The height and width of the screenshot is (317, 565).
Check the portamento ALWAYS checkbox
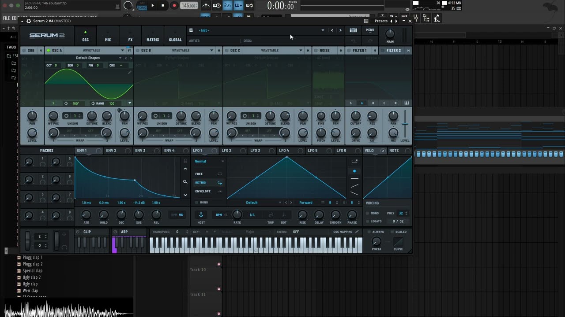[369, 232]
